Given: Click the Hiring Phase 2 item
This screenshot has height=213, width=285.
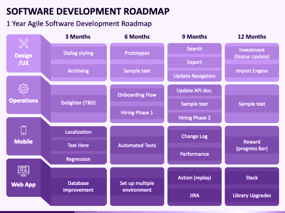Looking at the screenshot, I should 194,118.
